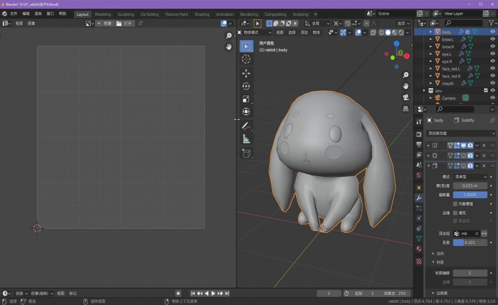Screen dimensions: 498x305
Task: Hide the mouth object in outliner
Action: (492, 83)
